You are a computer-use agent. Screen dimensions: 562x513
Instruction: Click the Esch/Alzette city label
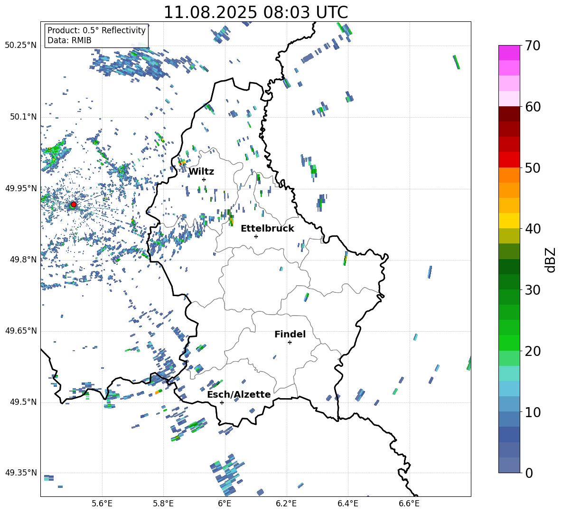coord(239,395)
